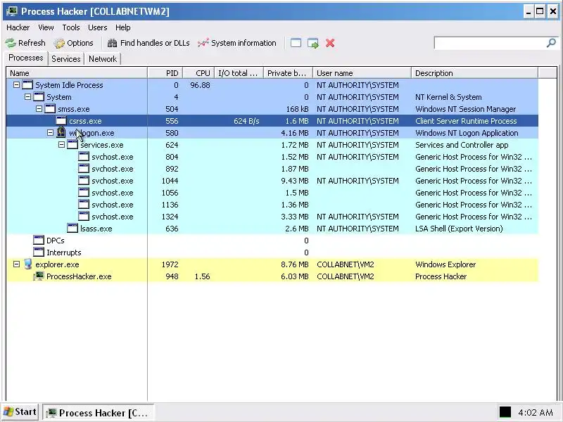Click the Start button on the taskbar
The image size is (563, 422).
click(20, 412)
